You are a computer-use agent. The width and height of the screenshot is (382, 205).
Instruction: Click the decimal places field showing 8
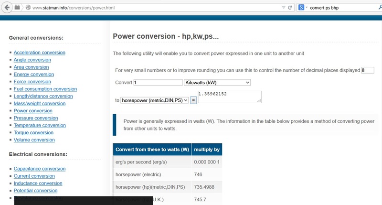(x=367, y=70)
